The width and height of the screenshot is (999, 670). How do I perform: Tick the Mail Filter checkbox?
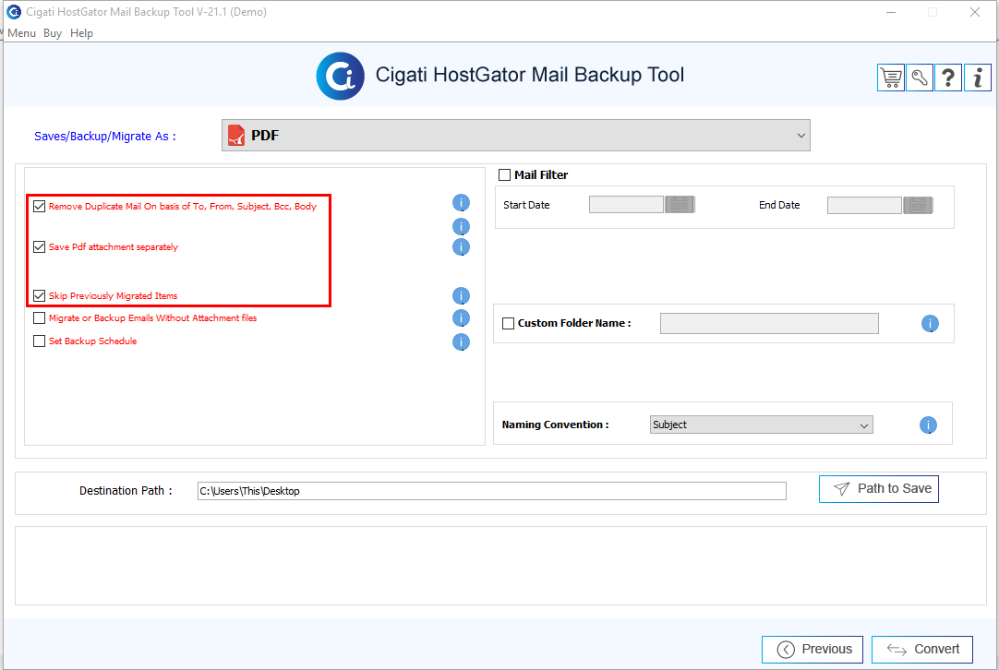[x=505, y=175]
